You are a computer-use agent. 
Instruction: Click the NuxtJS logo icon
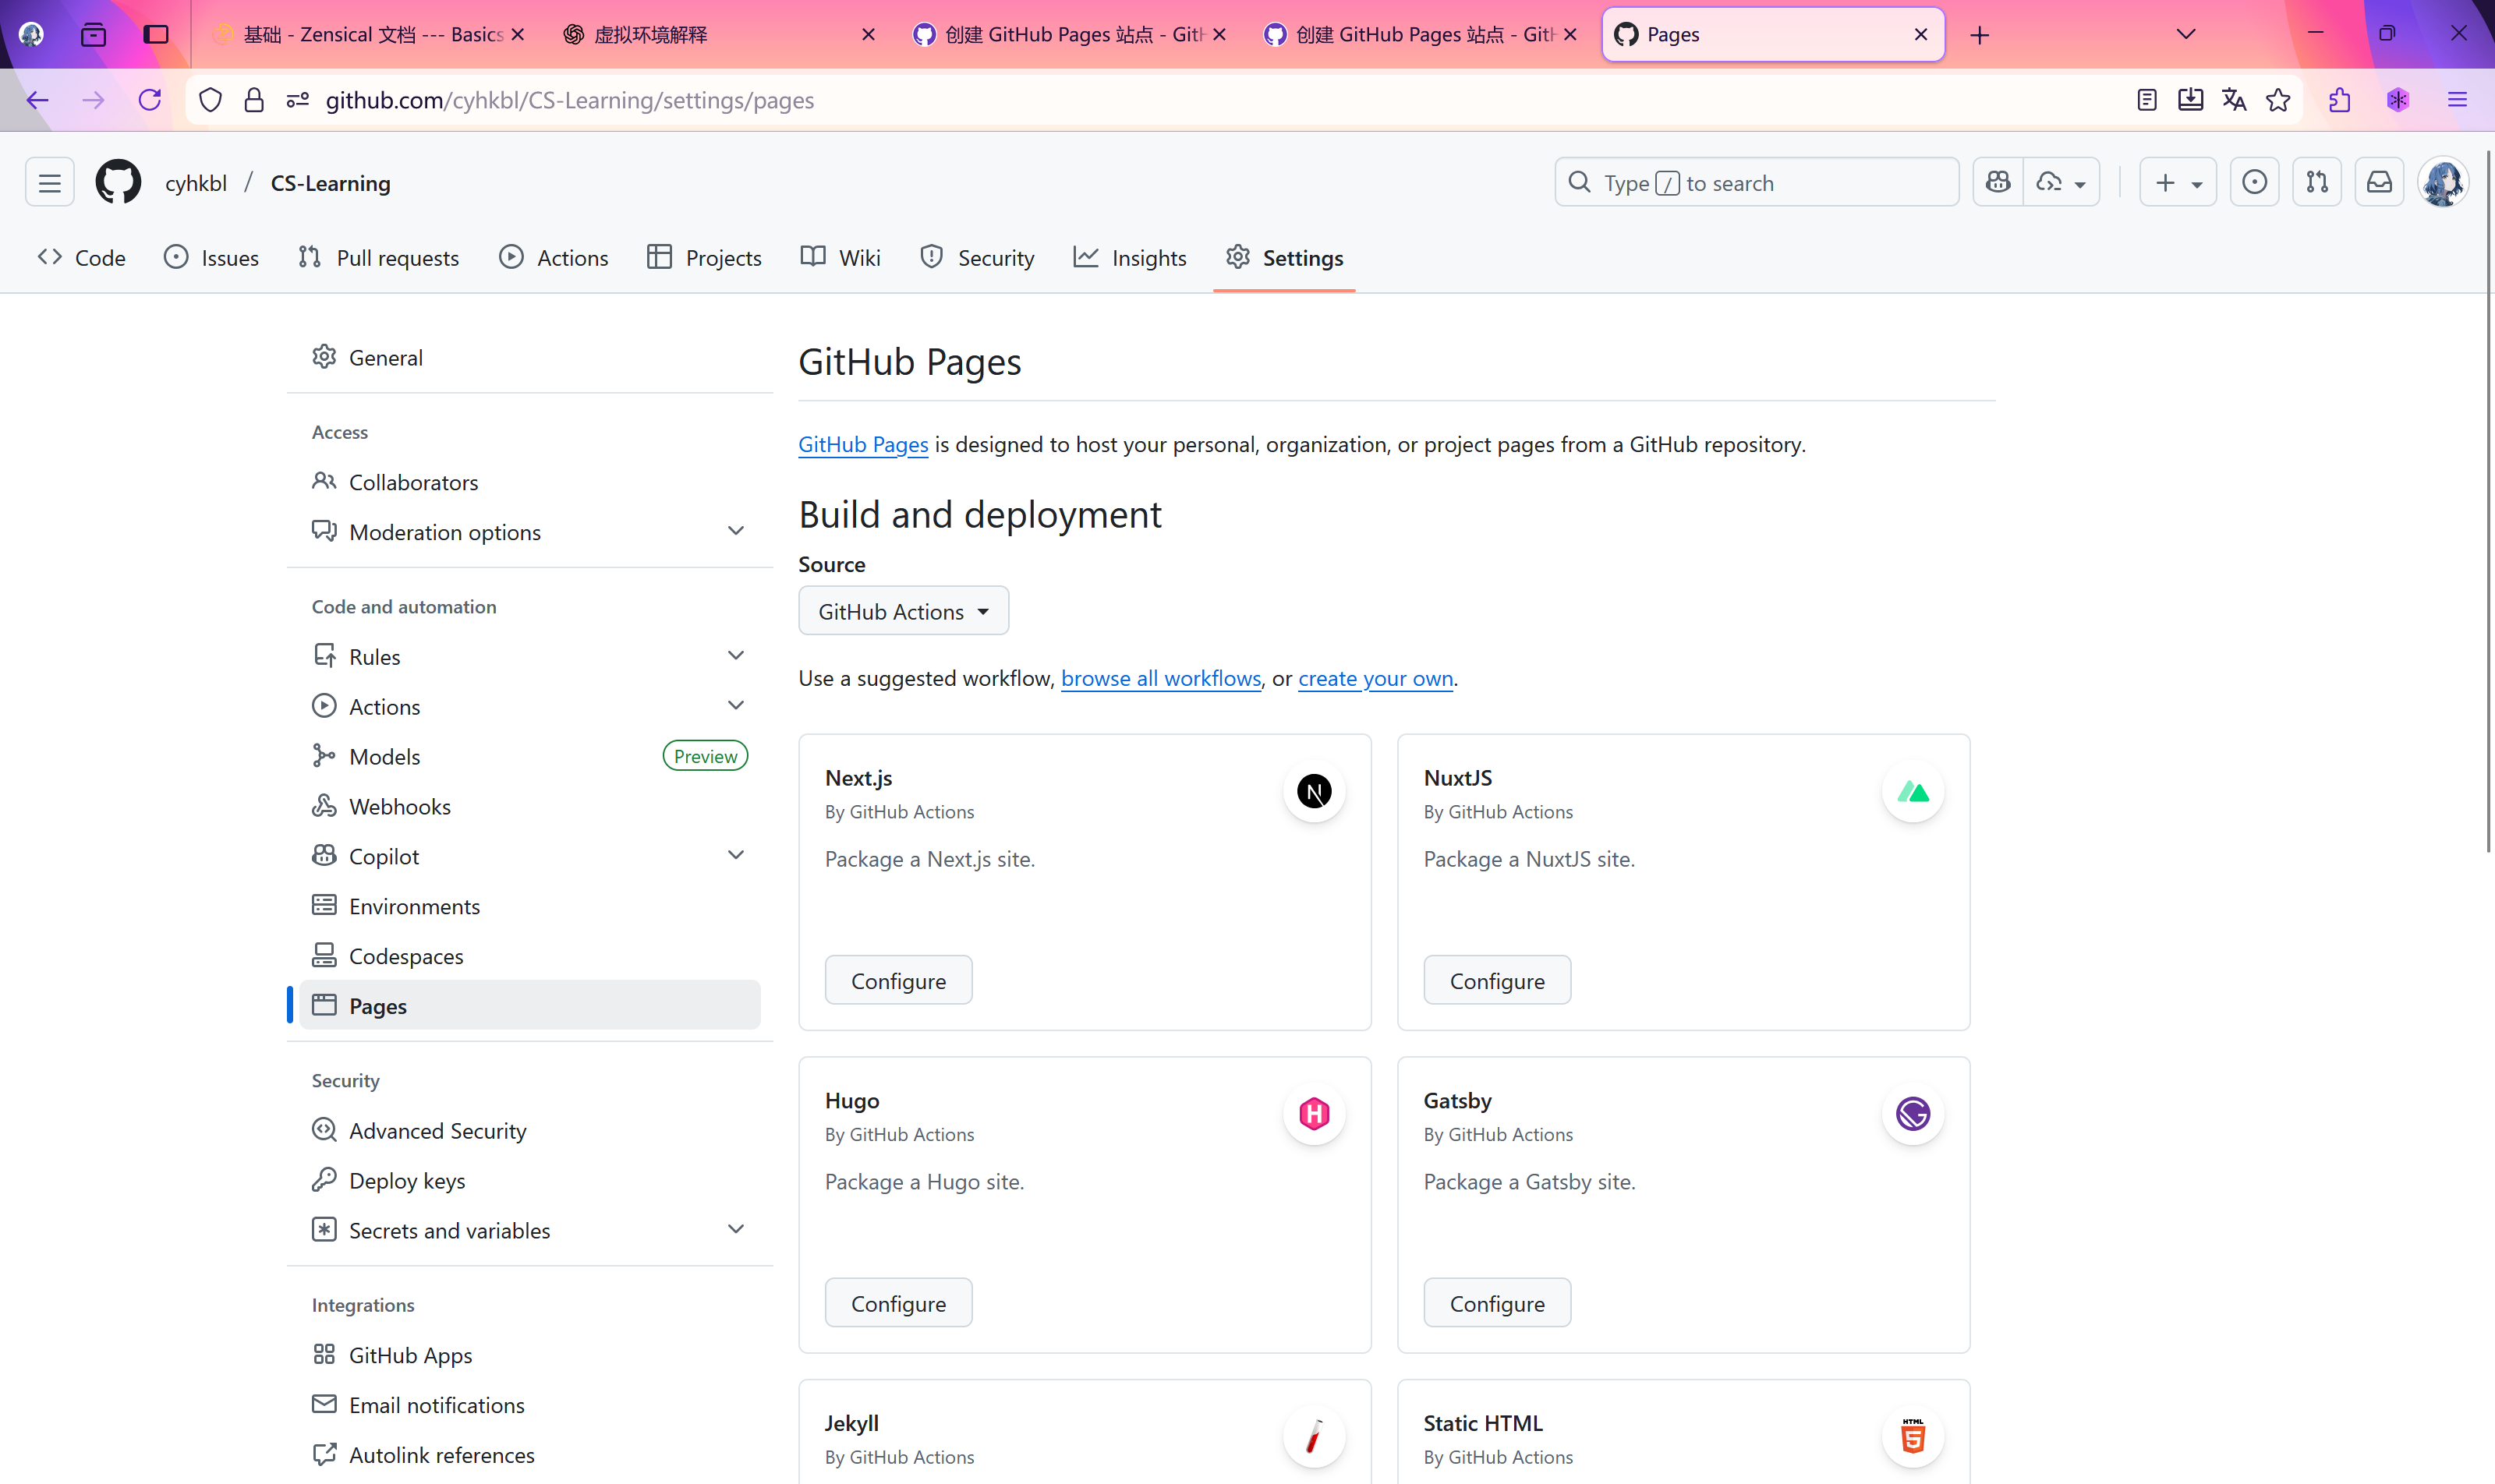[x=1911, y=791]
